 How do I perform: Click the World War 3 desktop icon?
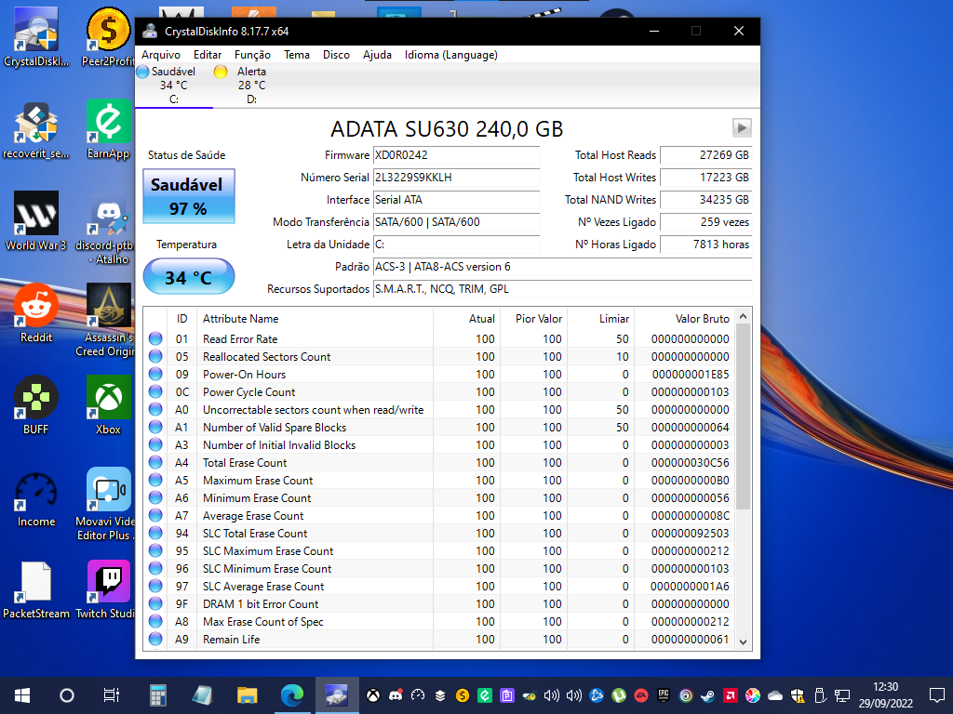[36, 221]
